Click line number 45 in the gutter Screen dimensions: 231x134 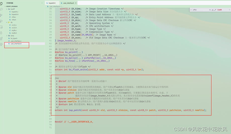click(x=50, y=52)
